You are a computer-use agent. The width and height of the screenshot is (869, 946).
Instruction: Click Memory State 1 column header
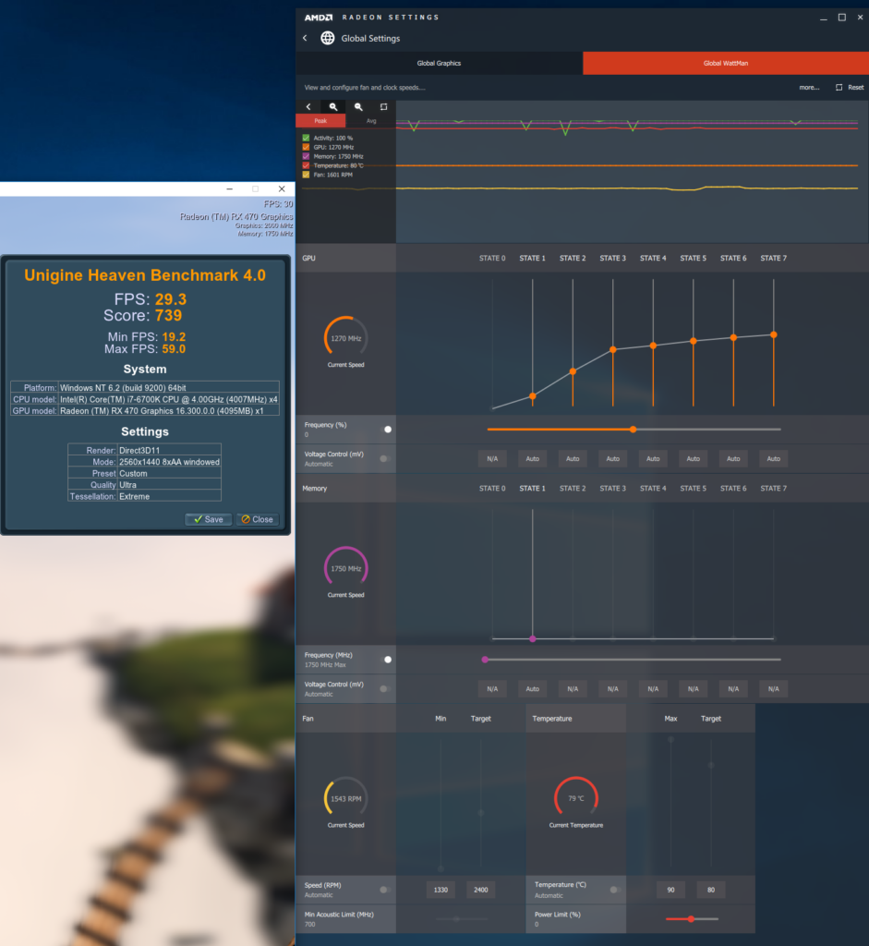pyautogui.click(x=533, y=488)
